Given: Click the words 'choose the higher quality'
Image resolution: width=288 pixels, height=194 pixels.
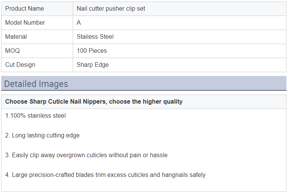Looking at the screenshot, I should 146,102.
